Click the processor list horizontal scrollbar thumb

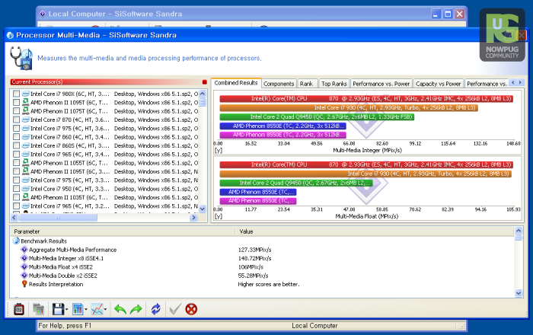tap(58, 218)
